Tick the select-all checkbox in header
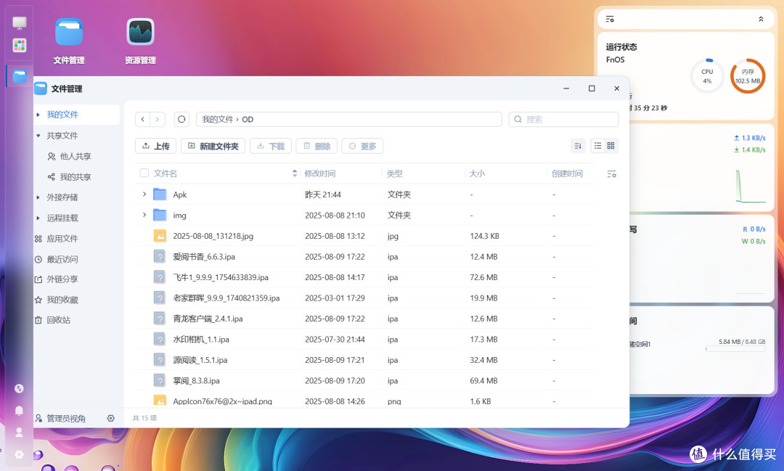This screenshot has width=784, height=471. click(x=144, y=173)
